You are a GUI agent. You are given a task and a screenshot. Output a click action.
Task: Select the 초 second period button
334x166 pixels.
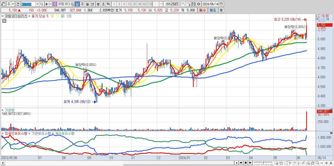(103, 4)
